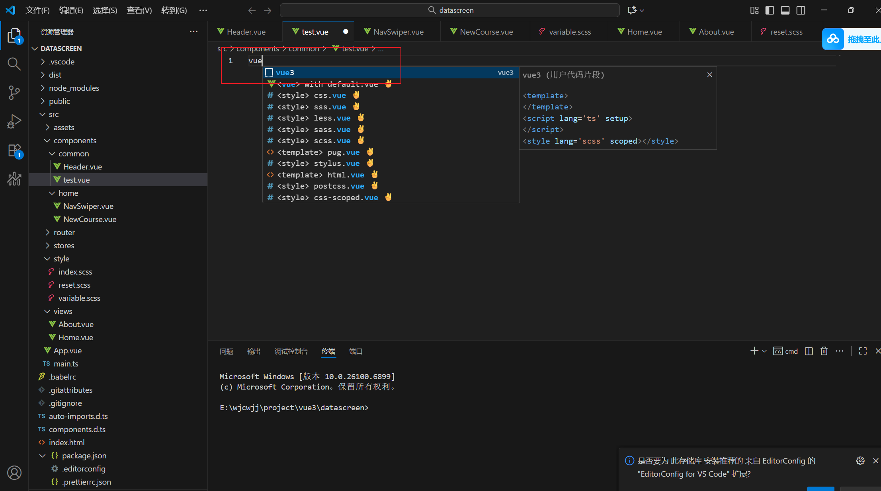Toggle the secondary sidebar visibility
881x491 pixels.
(801, 10)
